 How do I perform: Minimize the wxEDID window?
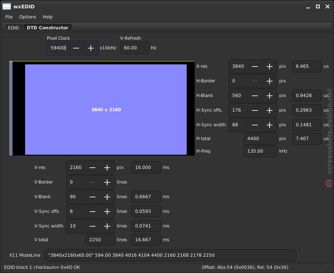(308, 7)
